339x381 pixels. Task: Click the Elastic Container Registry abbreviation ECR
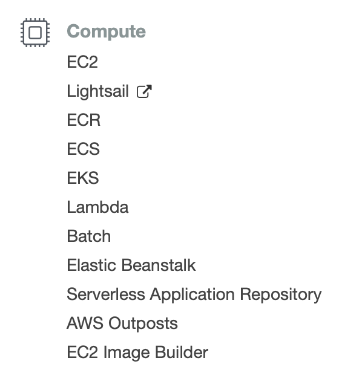[x=84, y=120]
